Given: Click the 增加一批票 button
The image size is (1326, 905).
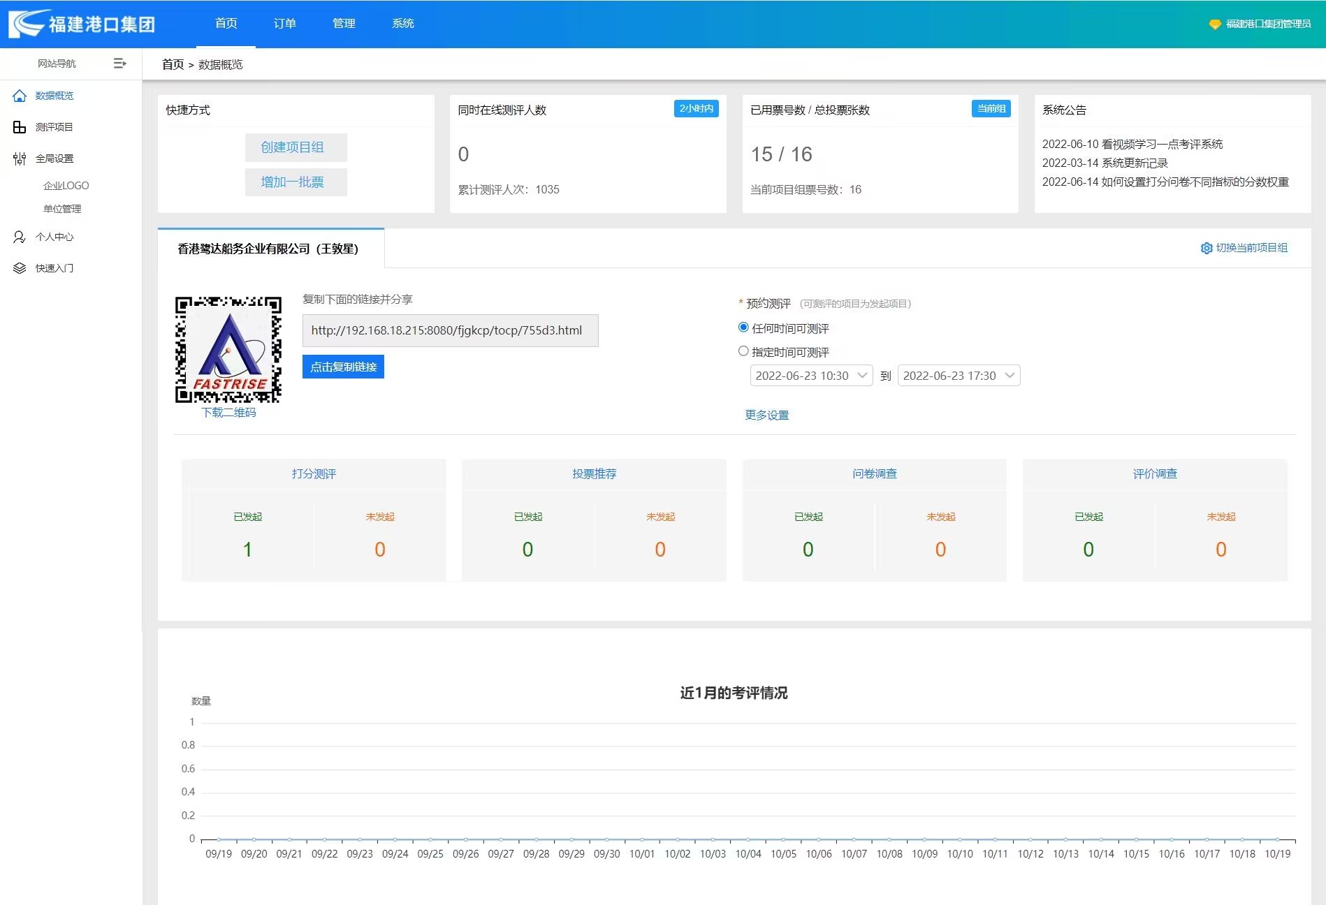Looking at the screenshot, I should (x=296, y=182).
